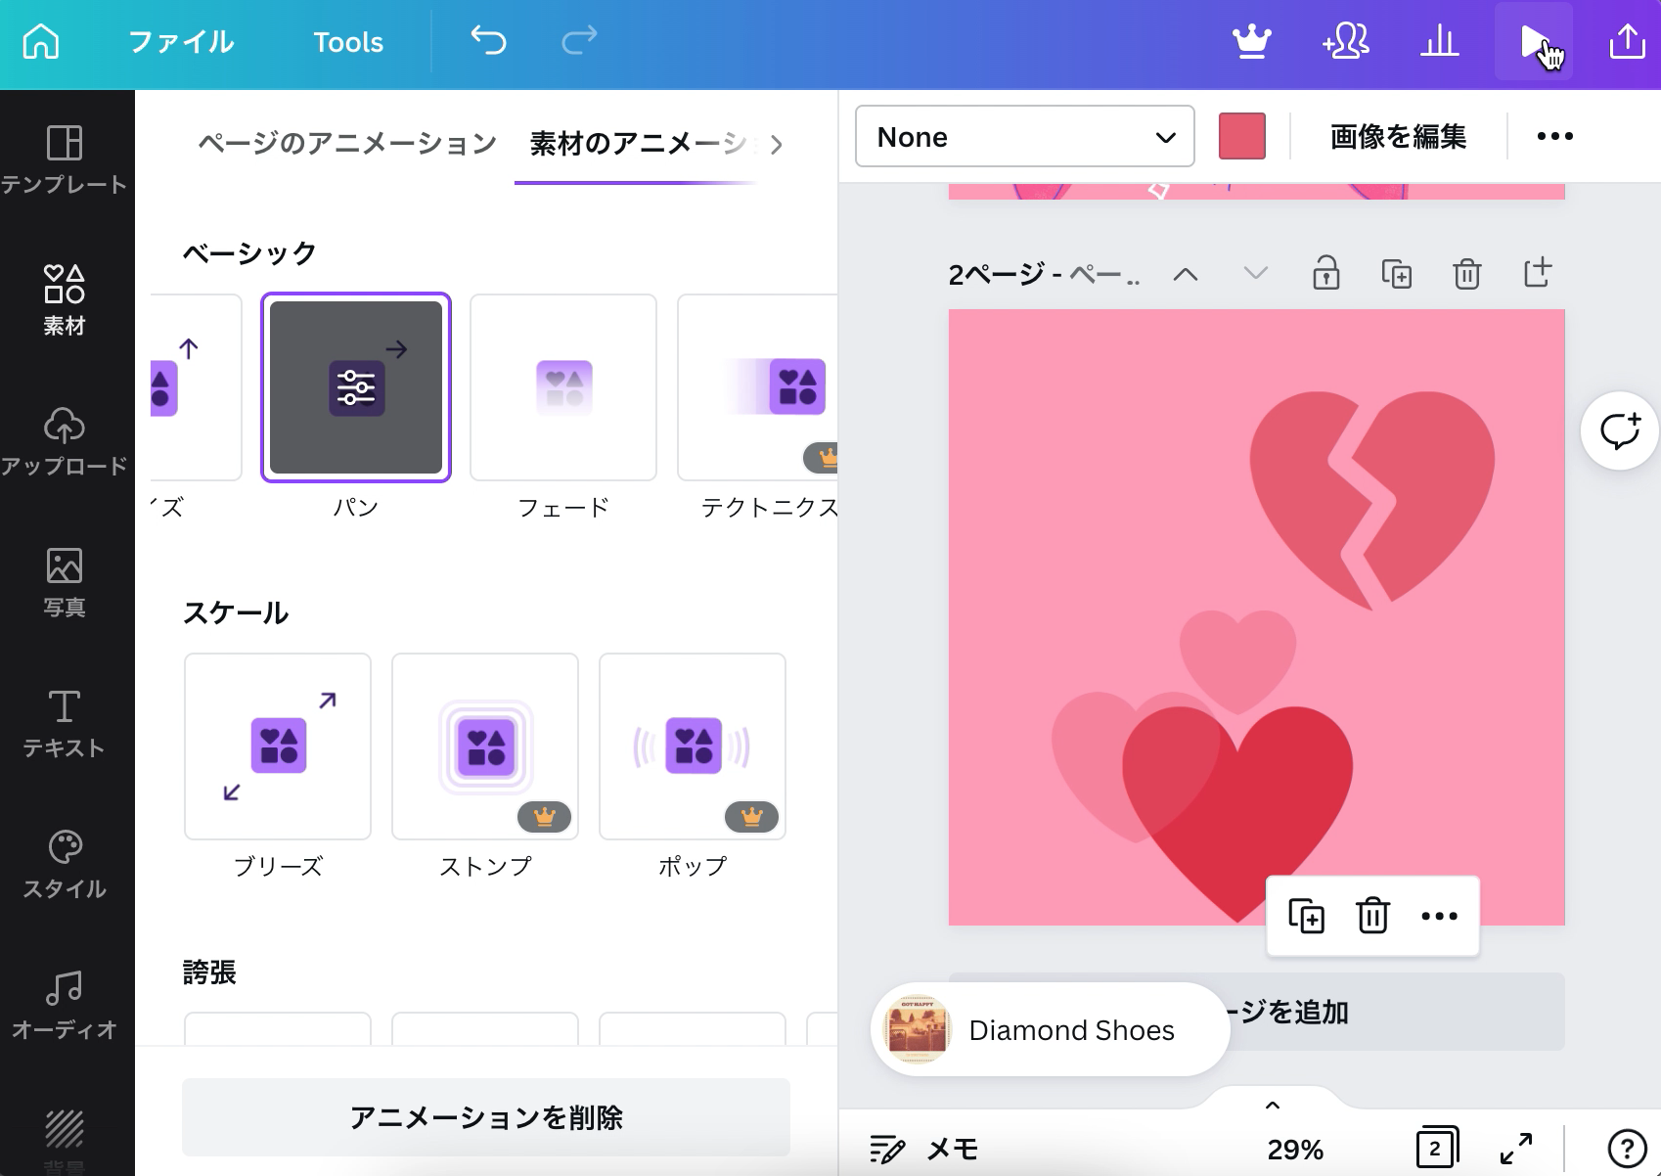
Task: Enter fullscreen with the expand arrows icon
Action: 1516,1148
